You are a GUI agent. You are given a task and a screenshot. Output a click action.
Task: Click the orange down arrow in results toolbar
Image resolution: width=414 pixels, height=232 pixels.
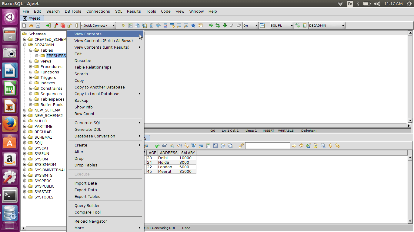coord(330,146)
